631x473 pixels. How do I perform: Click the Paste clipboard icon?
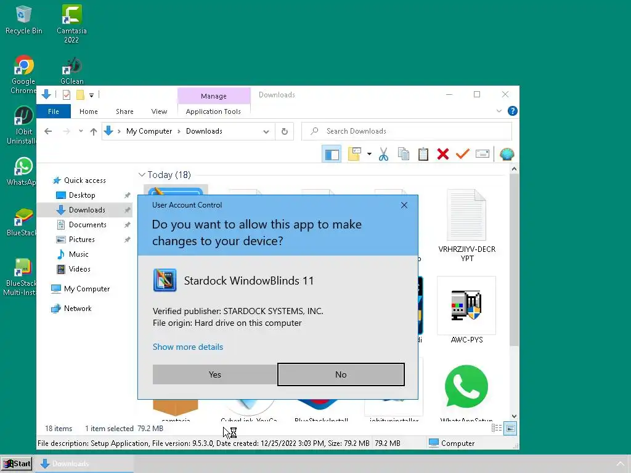tap(423, 154)
